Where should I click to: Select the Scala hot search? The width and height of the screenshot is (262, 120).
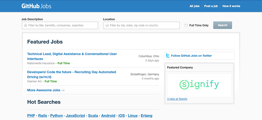pos(93,116)
